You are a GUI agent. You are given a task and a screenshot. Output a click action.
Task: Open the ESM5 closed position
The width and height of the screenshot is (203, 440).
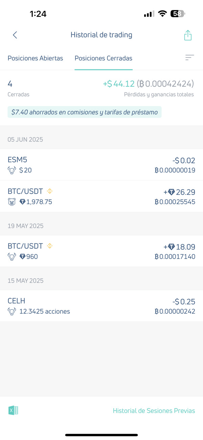tap(101, 165)
